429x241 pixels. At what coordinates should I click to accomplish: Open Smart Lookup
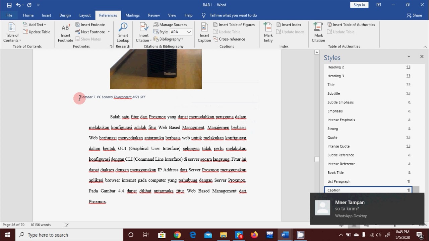[123, 32]
